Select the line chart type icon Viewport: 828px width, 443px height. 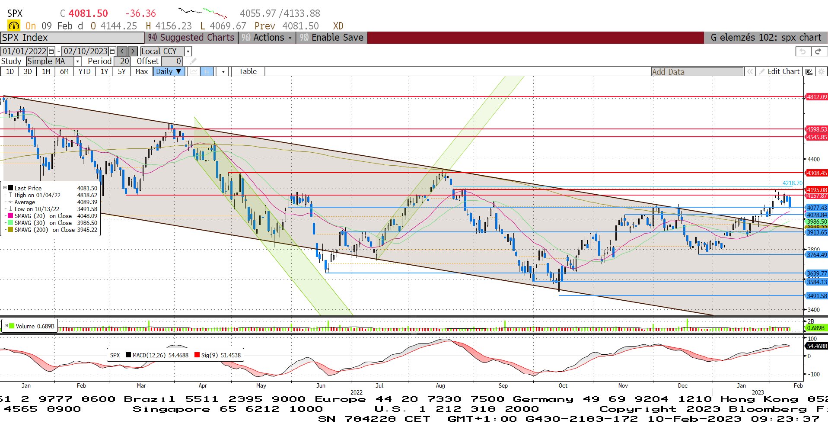[194, 71]
